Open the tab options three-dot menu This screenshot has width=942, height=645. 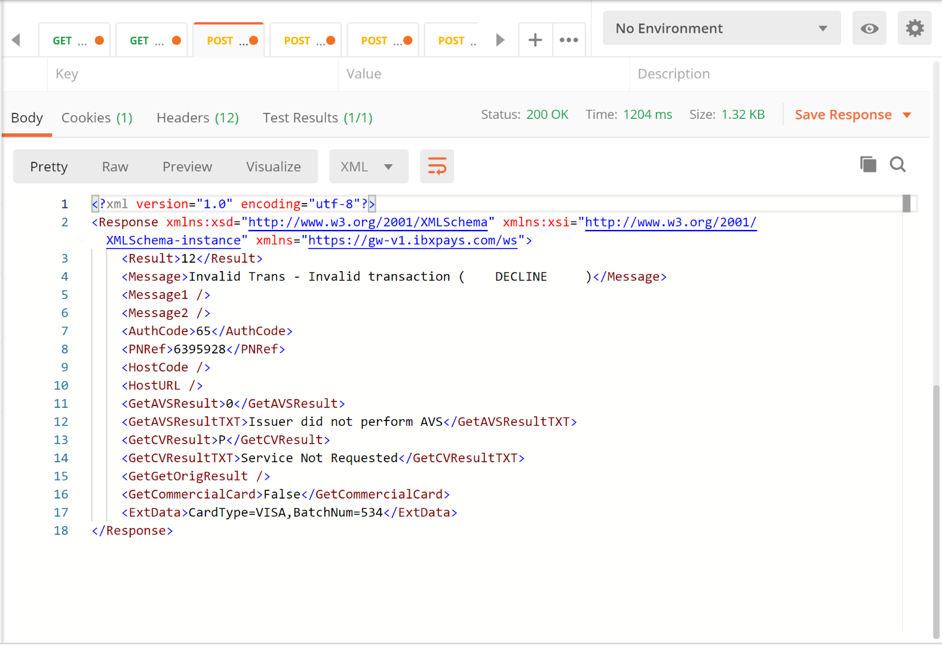[569, 40]
